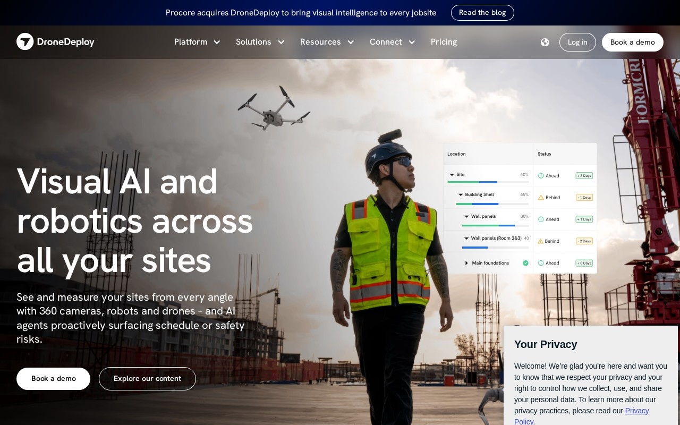This screenshot has height=425, width=680.
Task: Collapse the Wall panels 80% row triangle
Action: point(466,217)
